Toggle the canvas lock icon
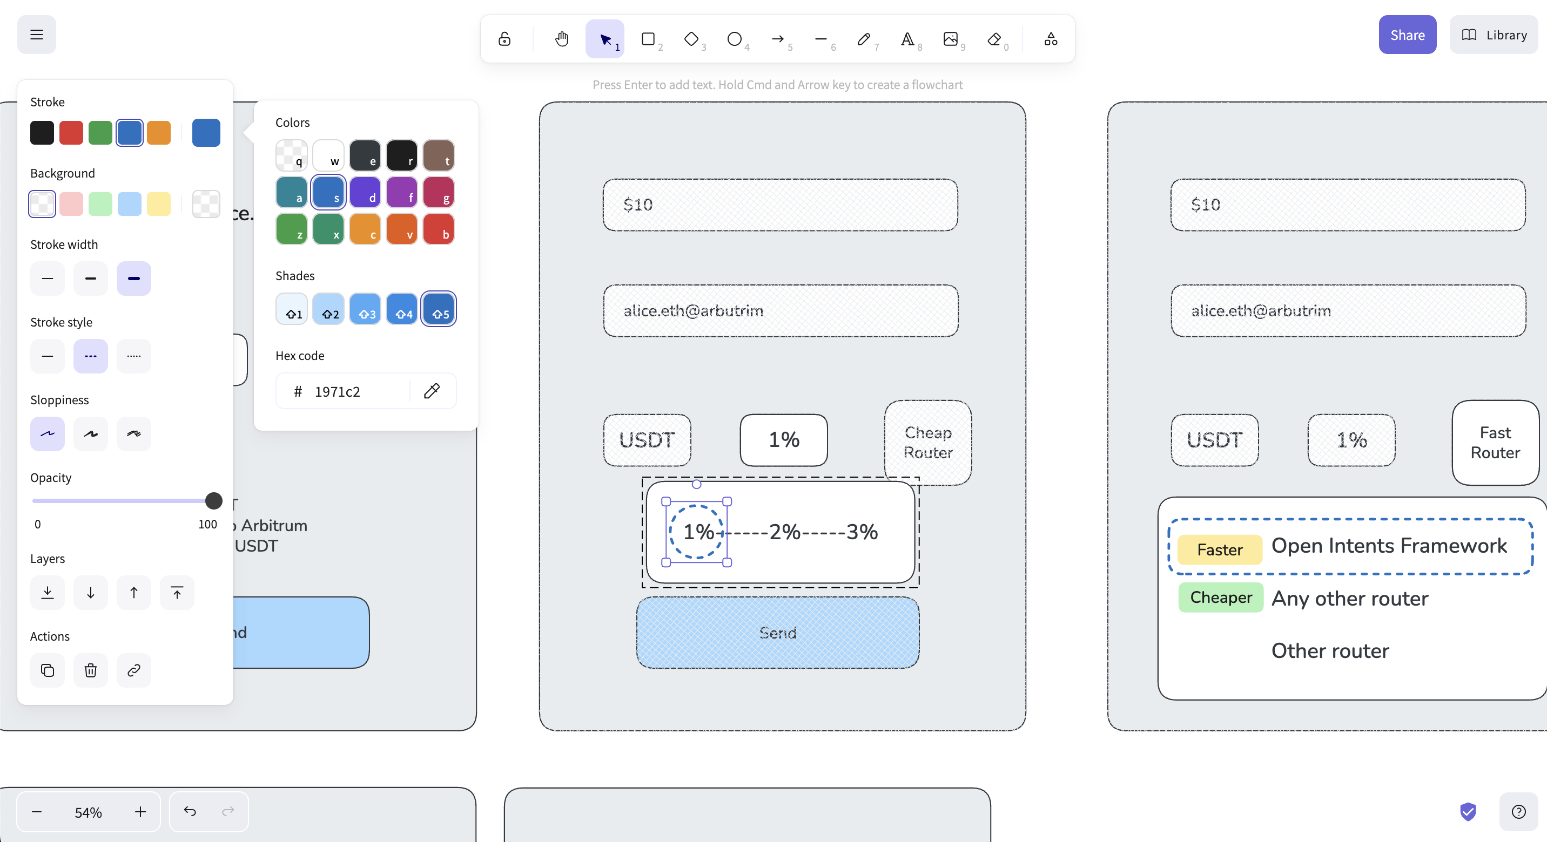This screenshot has width=1547, height=842. point(505,39)
